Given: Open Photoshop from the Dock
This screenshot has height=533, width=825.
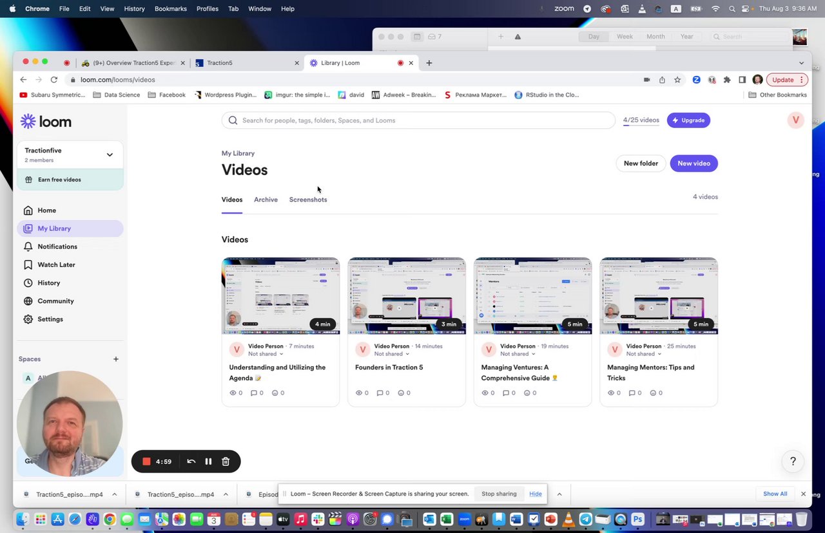Looking at the screenshot, I should coord(637,519).
